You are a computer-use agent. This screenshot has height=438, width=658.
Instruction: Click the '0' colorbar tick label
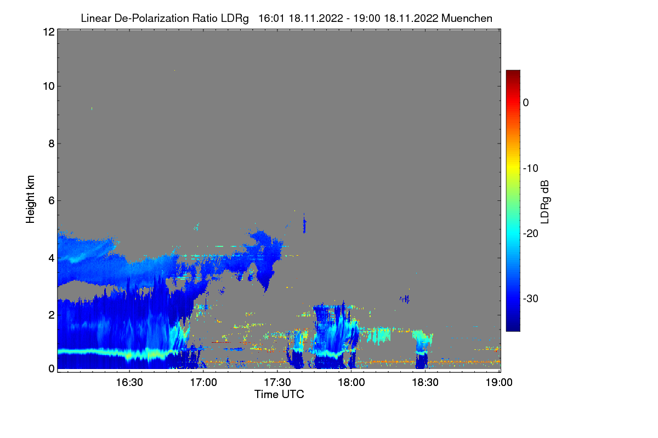coord(526,103)
